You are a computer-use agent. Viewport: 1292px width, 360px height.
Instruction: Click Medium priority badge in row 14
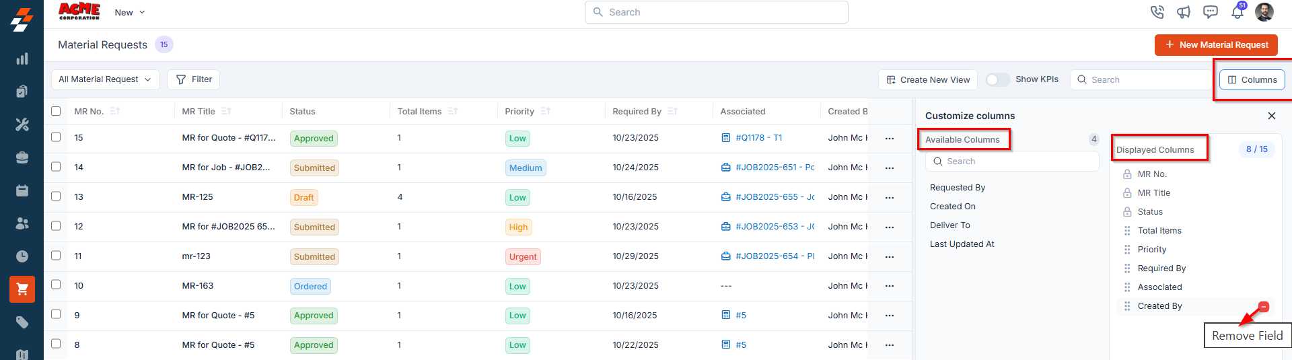click(x=526, y=168)
